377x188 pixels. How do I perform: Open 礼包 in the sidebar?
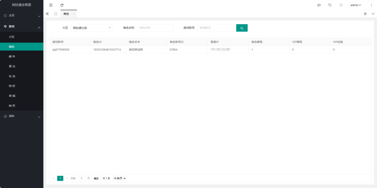tap(22, 76)
